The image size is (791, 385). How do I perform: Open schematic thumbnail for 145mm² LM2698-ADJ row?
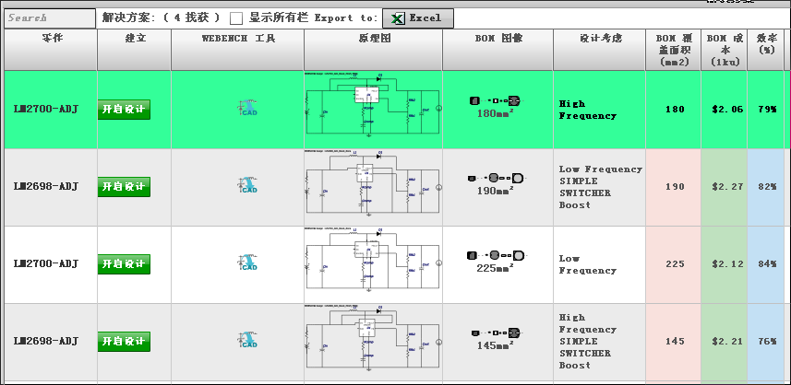pyautogui.click(x=373, y=337)
